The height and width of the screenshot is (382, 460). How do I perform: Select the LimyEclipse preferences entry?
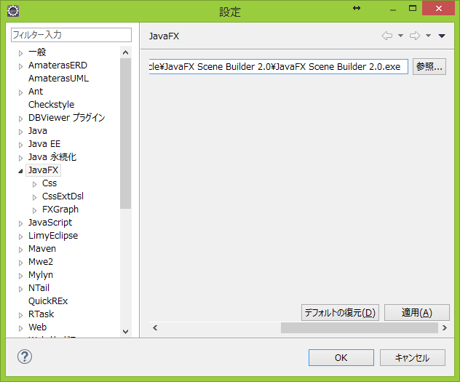pyautogui.click(x=53, y=236)
